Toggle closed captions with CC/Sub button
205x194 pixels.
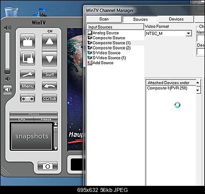49,98
